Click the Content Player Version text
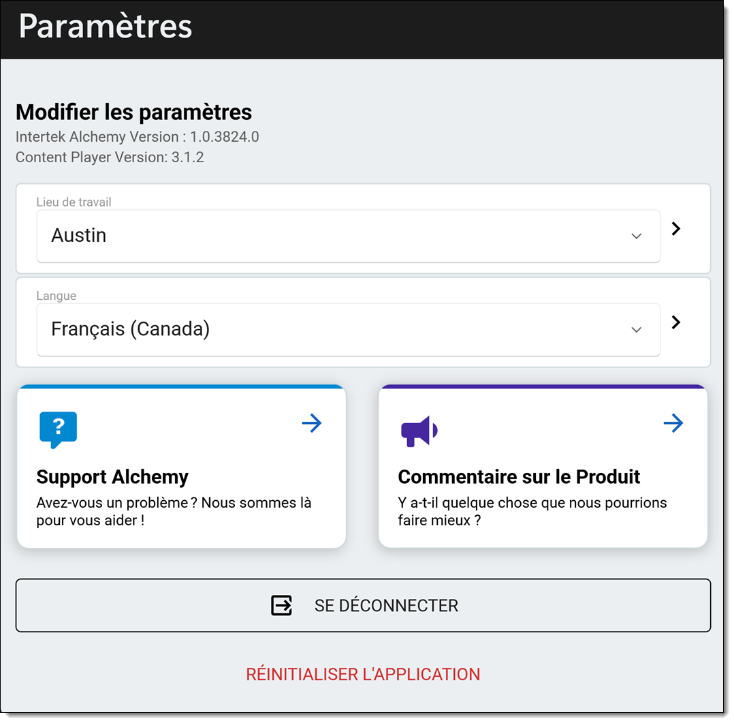Screen dimensions: 734x723 (x=110, y=157)
